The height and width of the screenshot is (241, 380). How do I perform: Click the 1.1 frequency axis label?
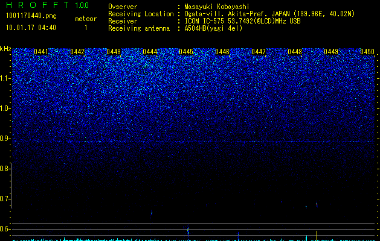point(5,78)
